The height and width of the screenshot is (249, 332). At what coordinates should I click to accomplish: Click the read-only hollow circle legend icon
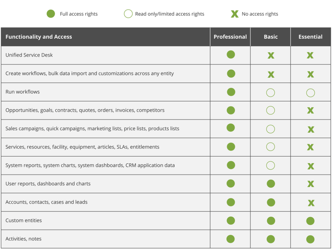click(x=128, y=14)
